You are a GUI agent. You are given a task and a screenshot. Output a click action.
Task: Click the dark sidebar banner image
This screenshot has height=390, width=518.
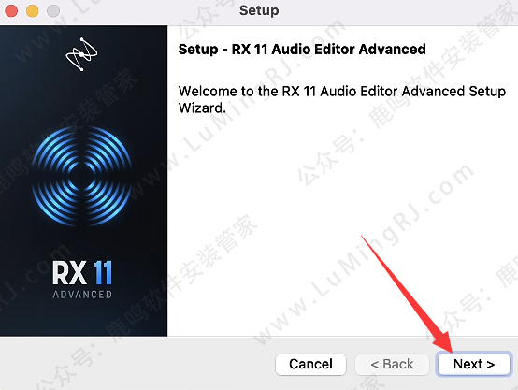click(x=83, y=181)
